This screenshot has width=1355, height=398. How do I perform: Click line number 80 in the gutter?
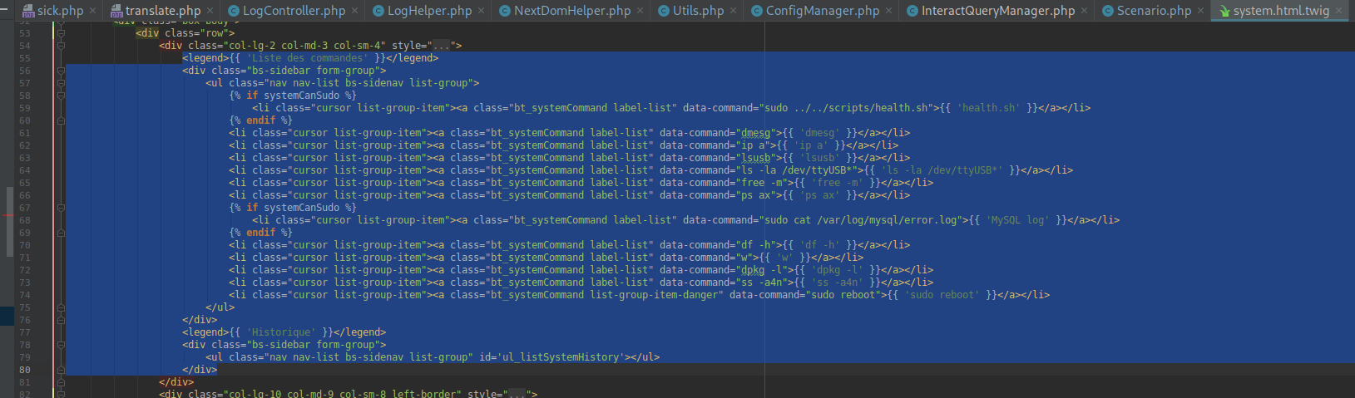24,370
